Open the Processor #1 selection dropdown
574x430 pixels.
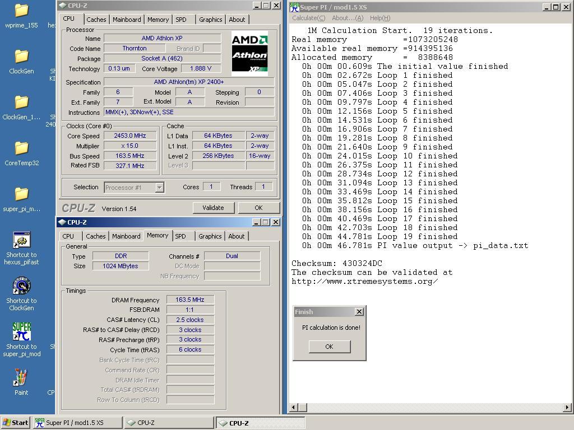point(159,188)
